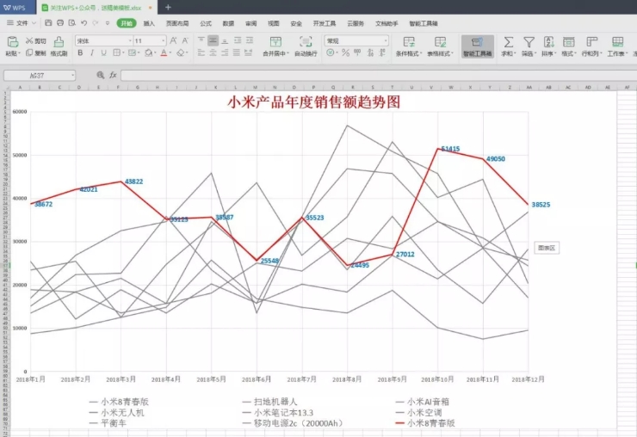The height and width of the screenshot is (437, 637).
Task: Click the Print icon in quick access bar
Action: click(60, 22)
